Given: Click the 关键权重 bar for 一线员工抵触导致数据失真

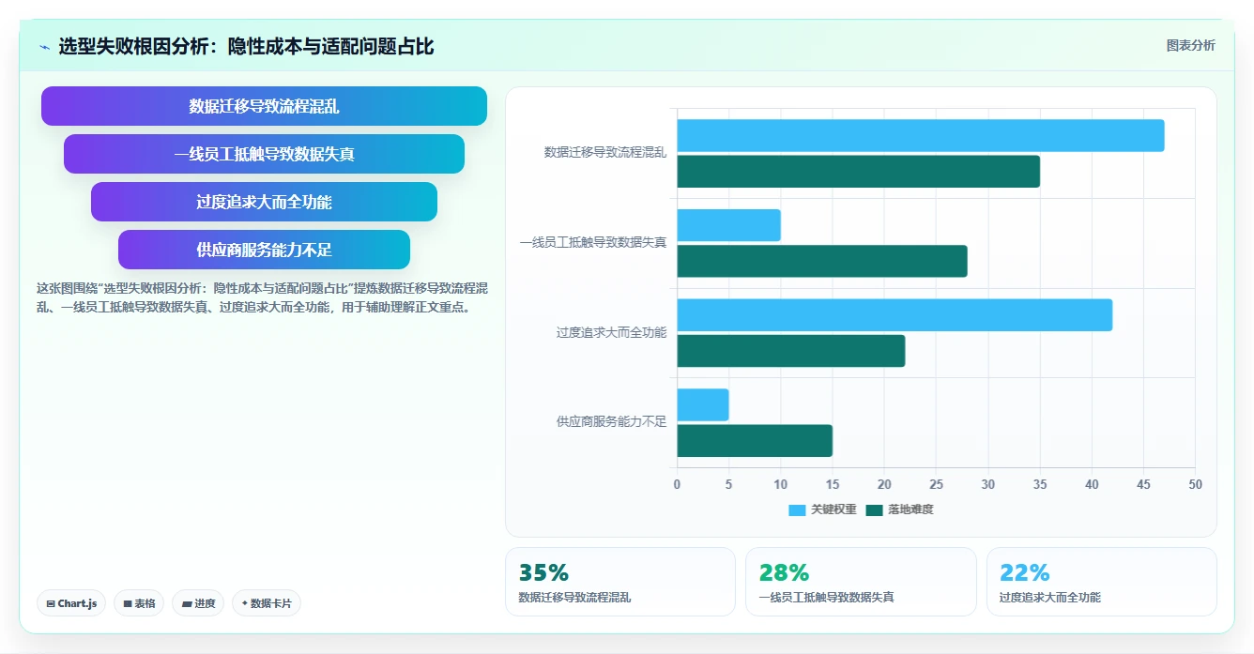Looking at the screenshot, I should (728, 225).
